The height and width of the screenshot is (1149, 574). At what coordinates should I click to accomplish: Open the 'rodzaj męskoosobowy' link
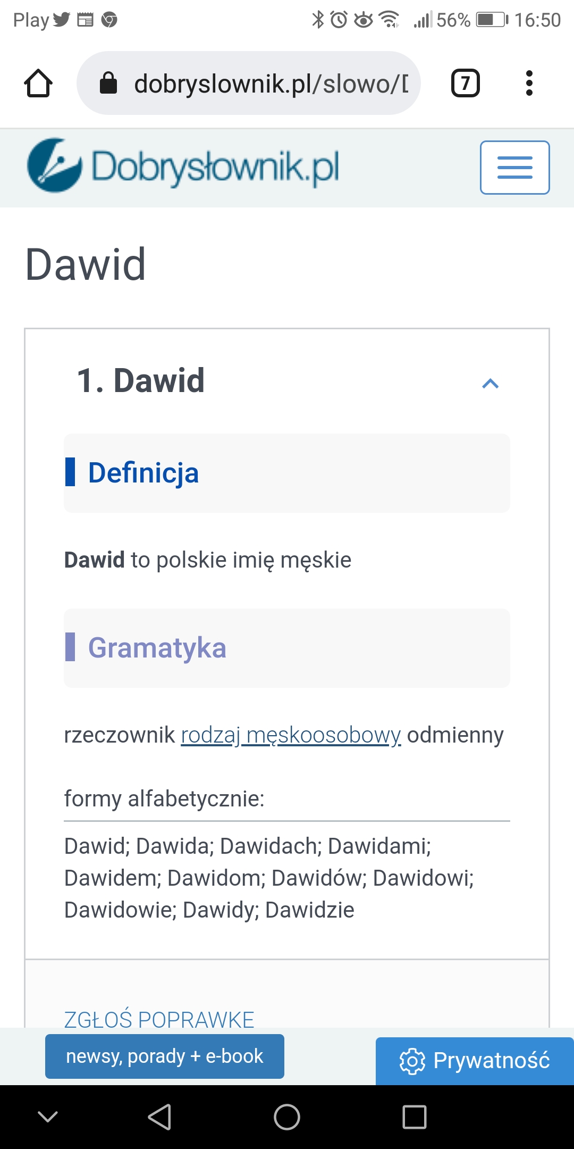(291, 735)
